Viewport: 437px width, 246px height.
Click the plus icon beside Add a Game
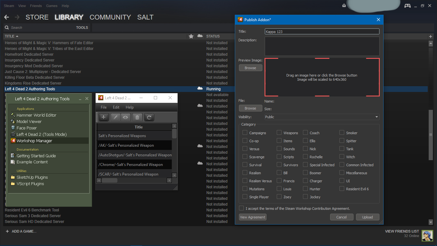(7, 231)
